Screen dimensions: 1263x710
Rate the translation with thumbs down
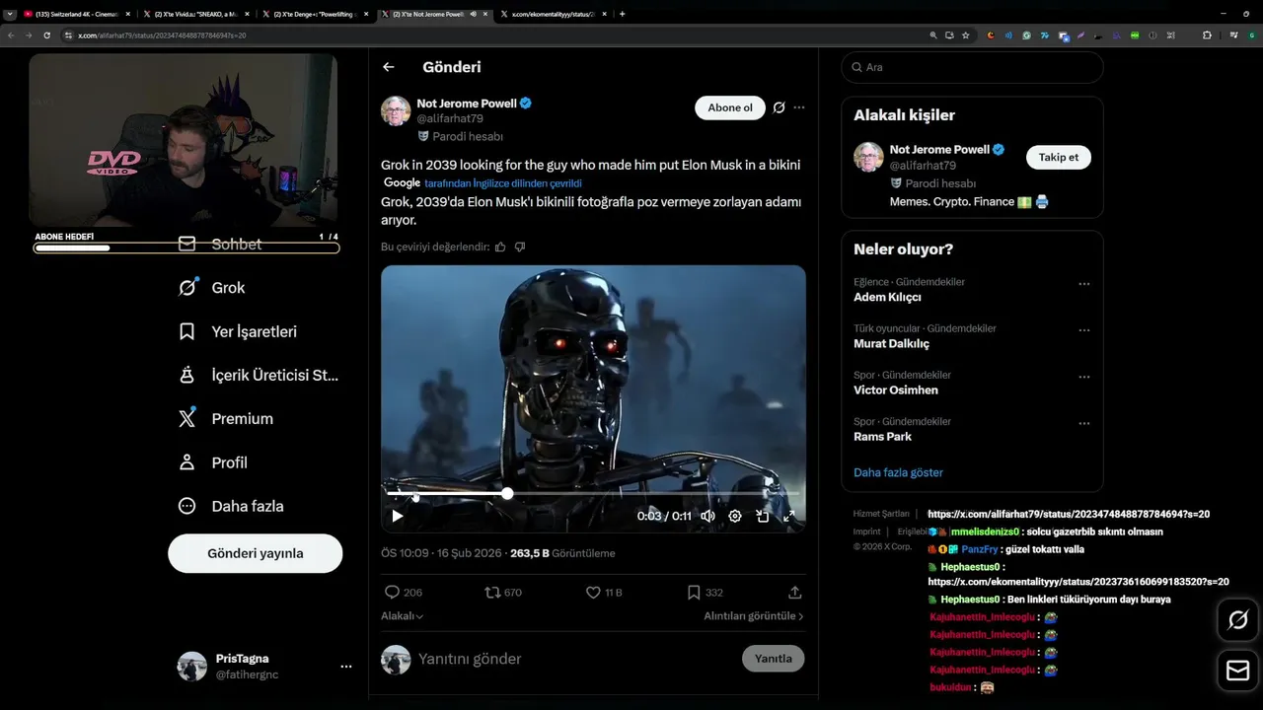coord(520,247)
